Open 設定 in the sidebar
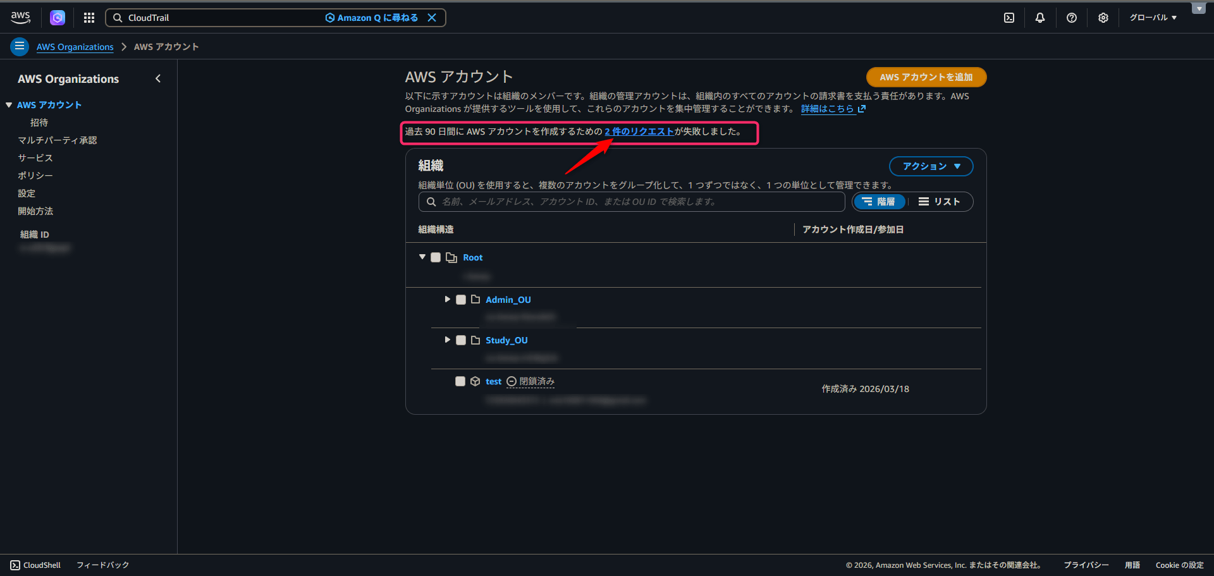This screenshot has height=576, width=1214. [27, 193]
